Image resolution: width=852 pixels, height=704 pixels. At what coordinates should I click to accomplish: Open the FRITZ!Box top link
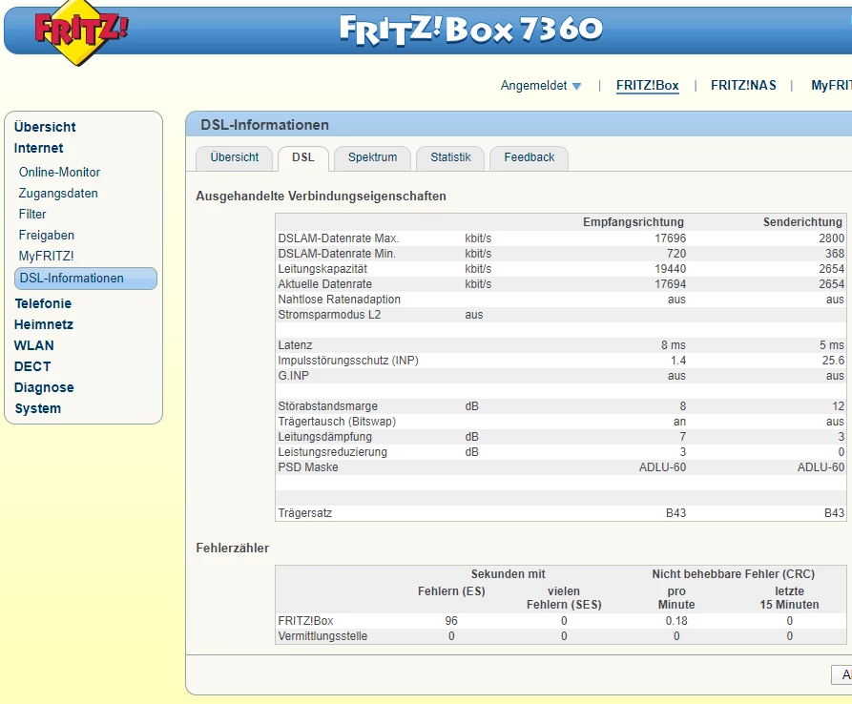click(x=647, y=85)
